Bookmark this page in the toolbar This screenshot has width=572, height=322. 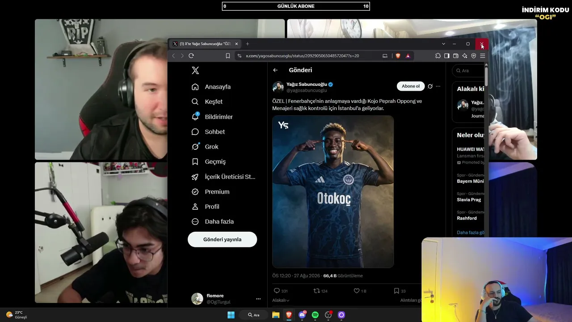(x=228, y=56)
